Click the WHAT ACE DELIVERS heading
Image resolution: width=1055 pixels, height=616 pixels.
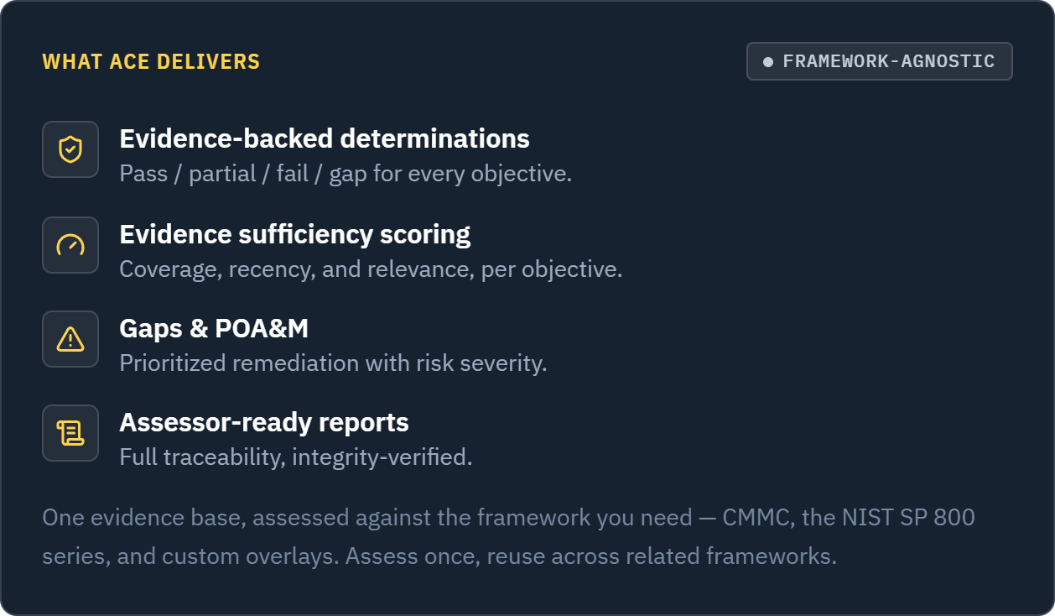click(151, 62)
